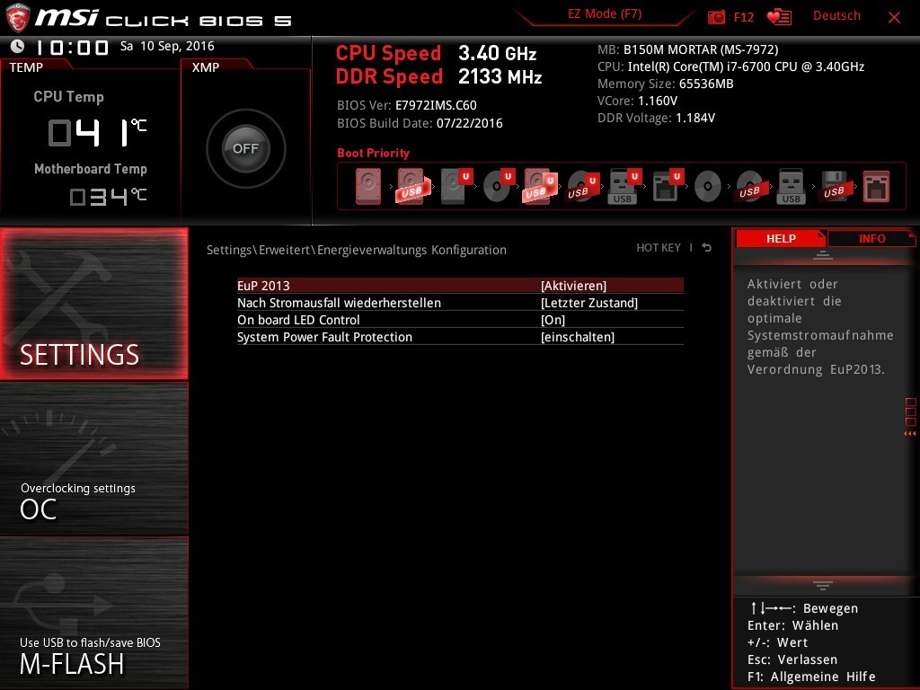Screen dimensions: 920x690
Task: Select grey network boot icon with U badge
Action: pos(668,187)
